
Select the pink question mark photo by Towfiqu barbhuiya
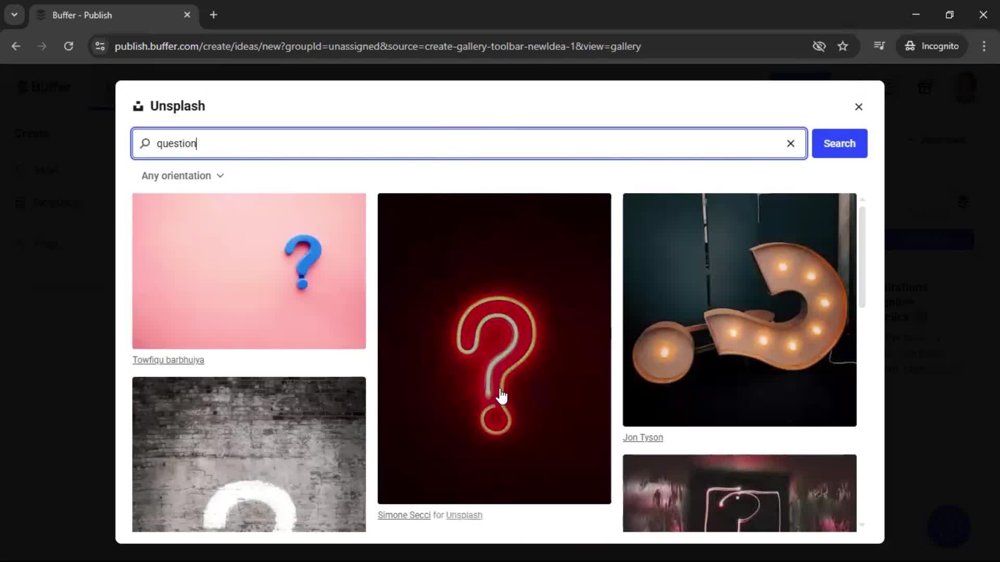pyautogui.click(x=248, y=271)
